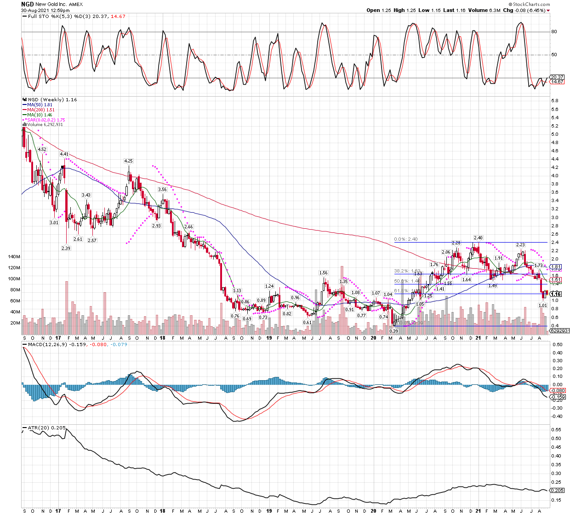Viewport: 570px width, 515px height.
Task: Click the red MA(200) legend line marker
Action: (x=24, y=110)
